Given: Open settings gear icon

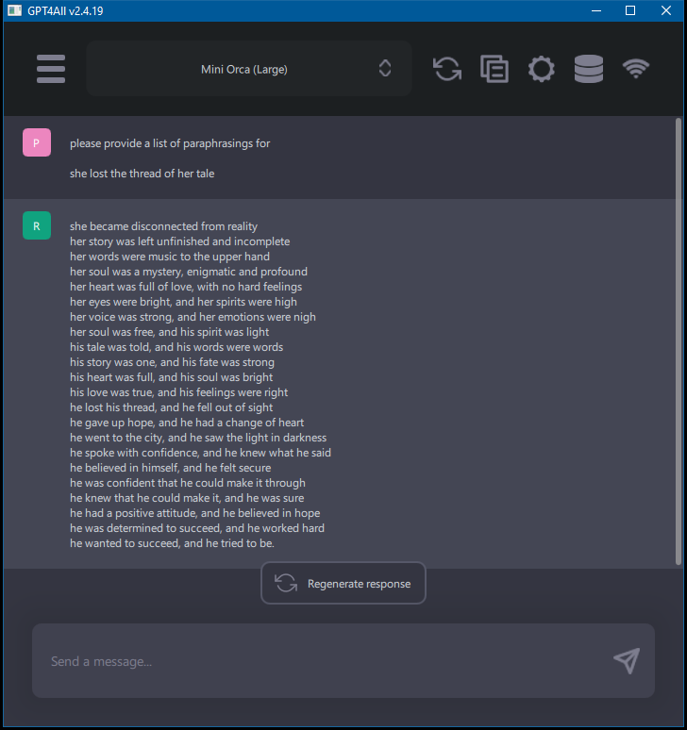Looking at the screenshot, I should pos(542,69).
